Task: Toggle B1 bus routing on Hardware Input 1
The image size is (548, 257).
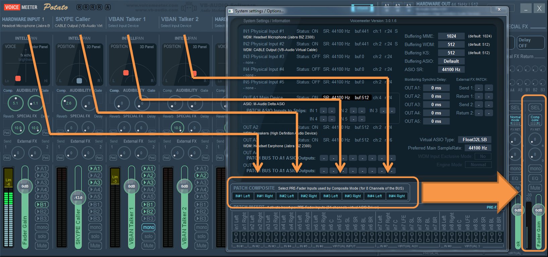Action: pos(42,204)
